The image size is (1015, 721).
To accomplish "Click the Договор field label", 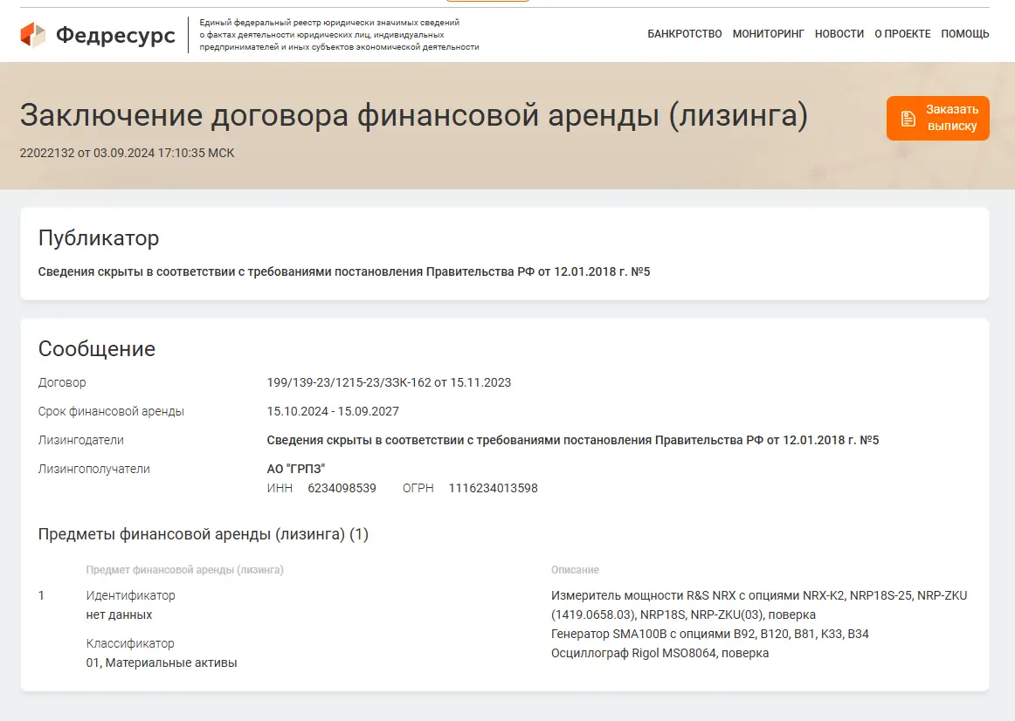I will [62, 382].
